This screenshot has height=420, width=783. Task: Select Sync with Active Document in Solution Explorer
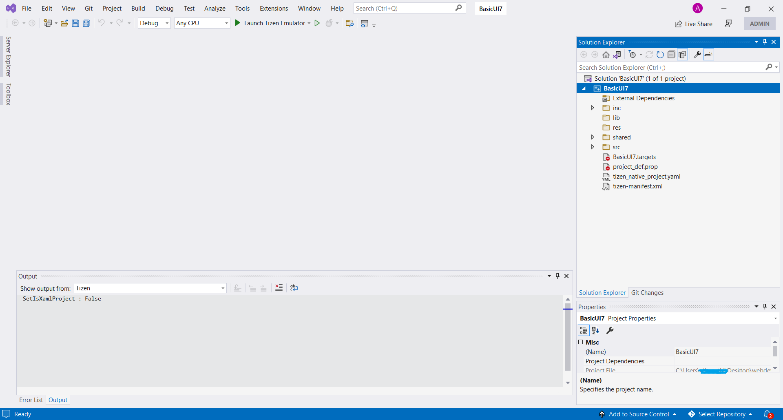tap(617, 54)
